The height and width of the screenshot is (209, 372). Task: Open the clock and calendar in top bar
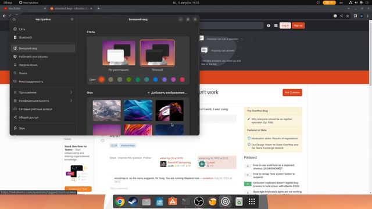tap(186, 2)
